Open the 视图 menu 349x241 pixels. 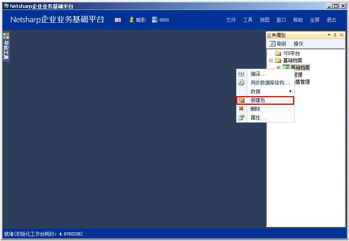[x=264, y=20]
